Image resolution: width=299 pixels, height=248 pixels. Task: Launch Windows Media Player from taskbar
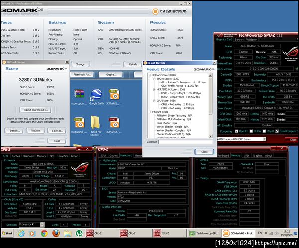[x=32, y=233]
